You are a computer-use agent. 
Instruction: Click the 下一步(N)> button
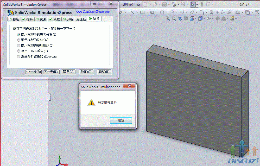(x=51, y=72)
